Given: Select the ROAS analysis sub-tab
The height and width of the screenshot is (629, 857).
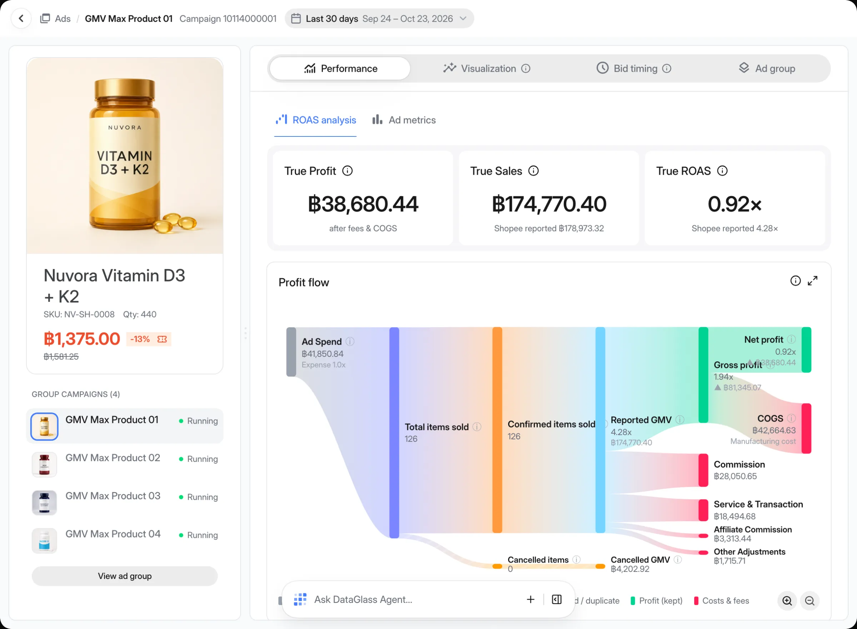Looking at the screenshot, I should coord(315,120).
